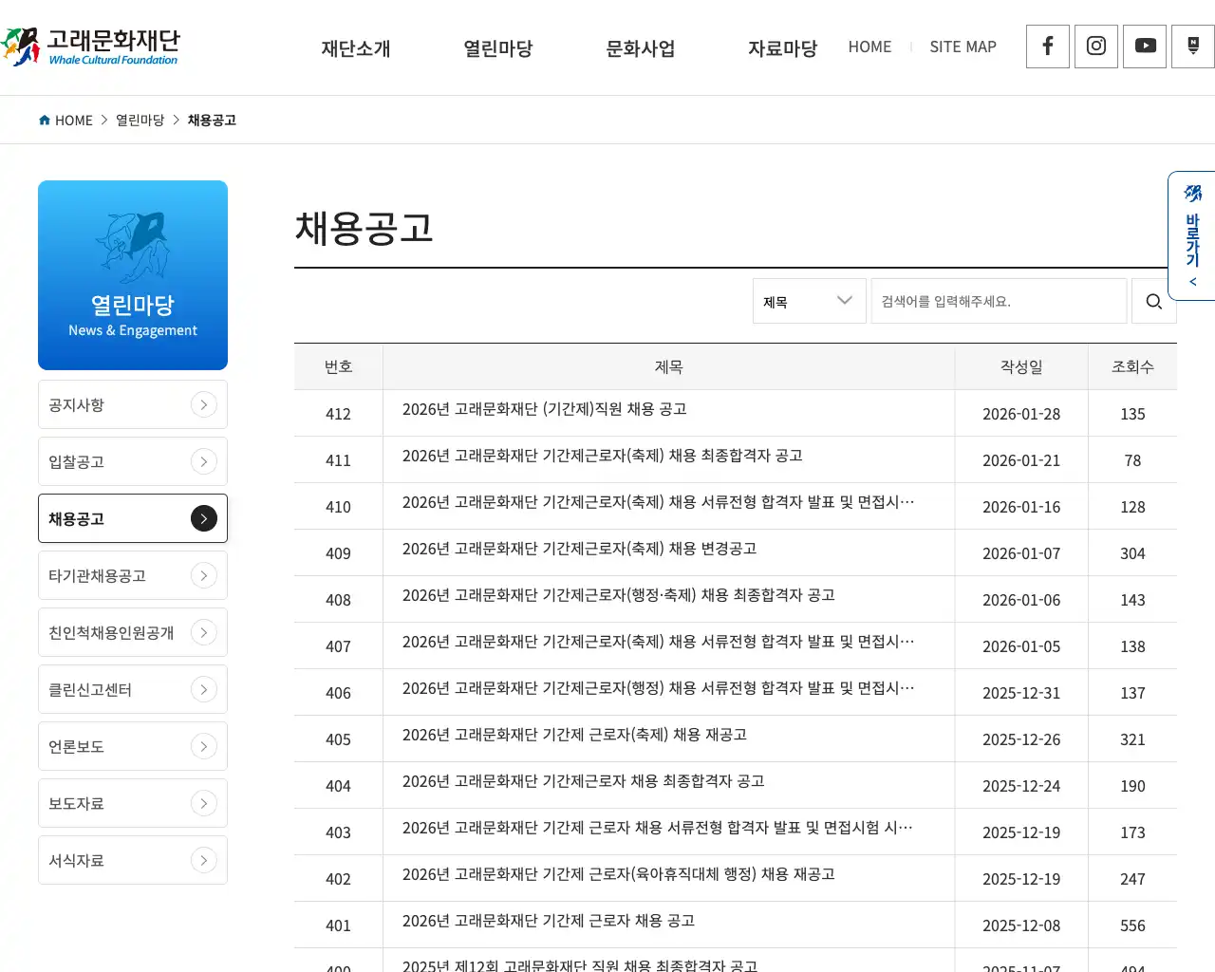Open posting 412 about 2026 기간제 직원 채용
Screen dimensions: 1215x972
pyautogui.click(x=544, y=409)
